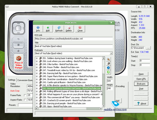
Task: Add a new podcast feed
Action: pos(48,29)
